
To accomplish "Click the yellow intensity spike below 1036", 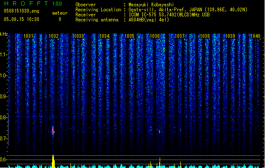I will pos(160,163).
